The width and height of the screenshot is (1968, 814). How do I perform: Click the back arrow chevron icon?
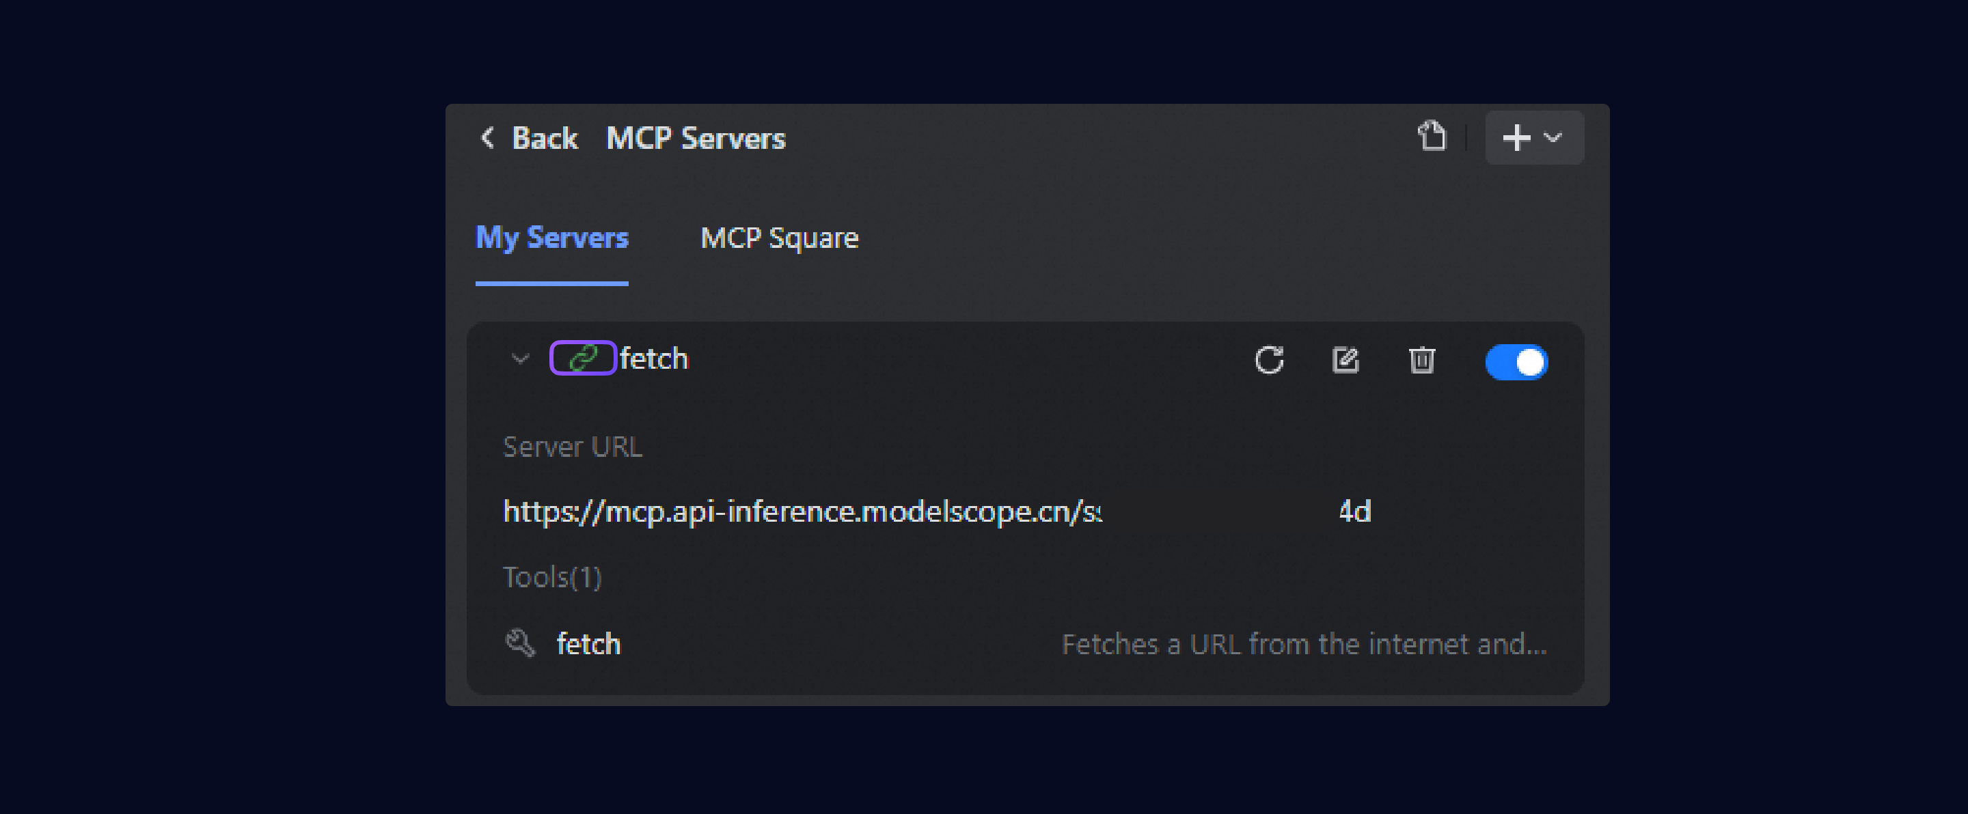pos(487,138)
